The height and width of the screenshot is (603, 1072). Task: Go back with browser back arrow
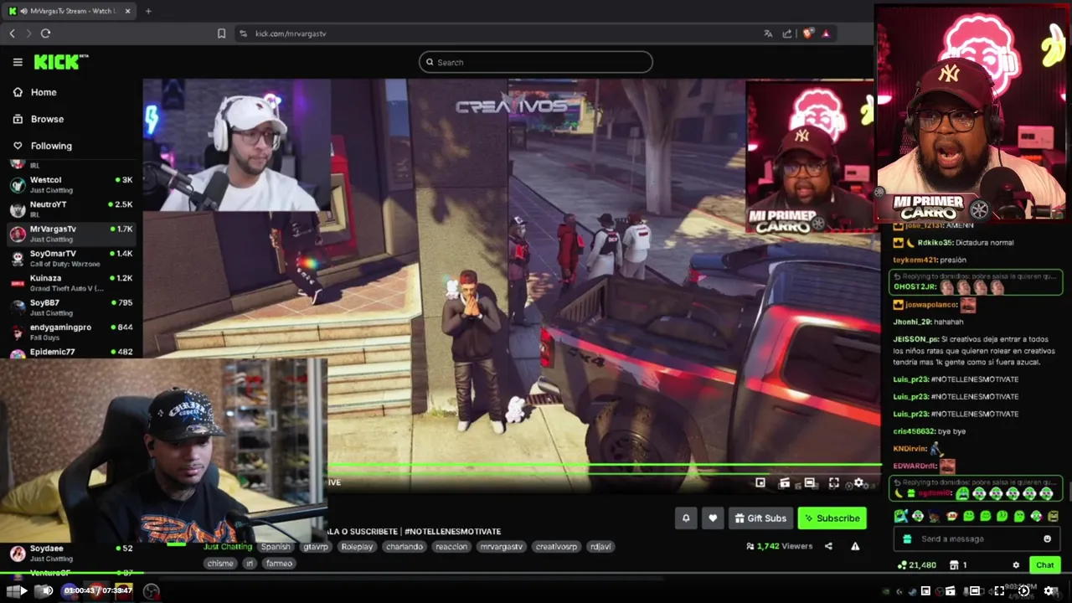coord(13,33)
